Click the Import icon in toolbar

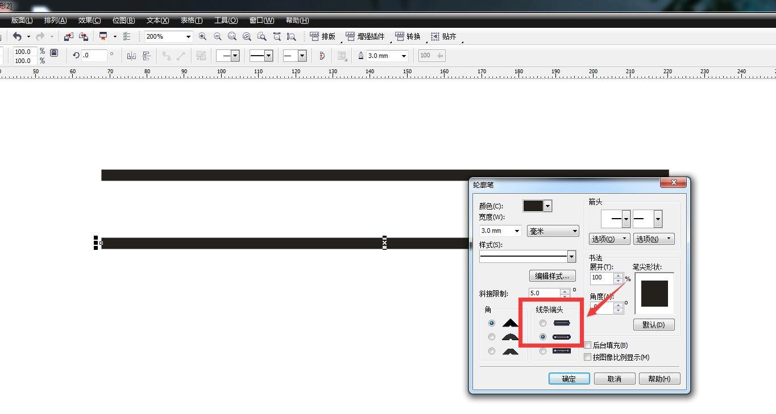pos(68,36)
